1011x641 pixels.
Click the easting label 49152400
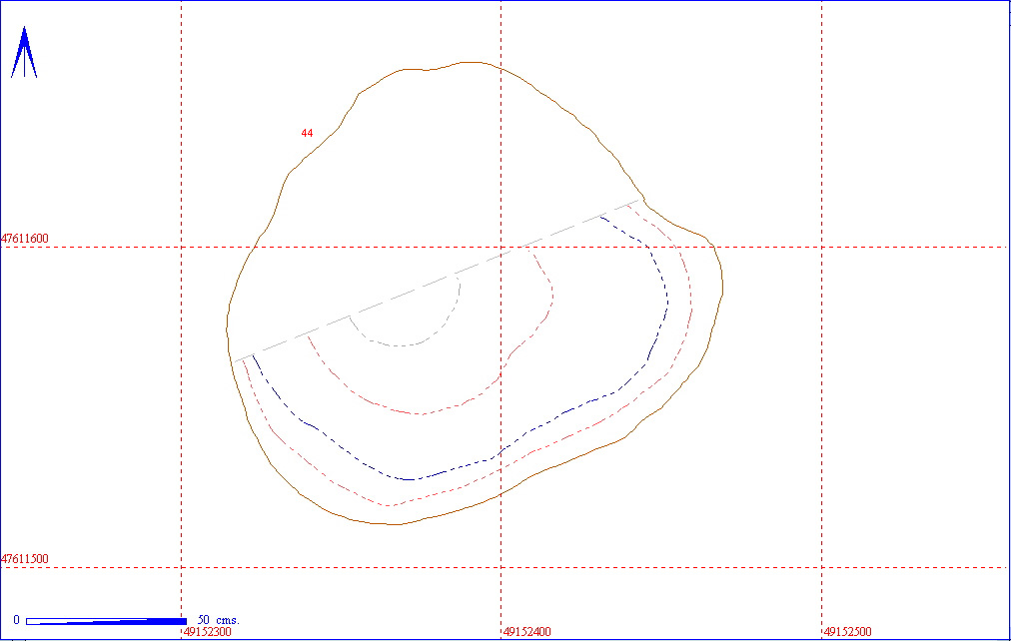pyautogui.click(x=527, y=632)
